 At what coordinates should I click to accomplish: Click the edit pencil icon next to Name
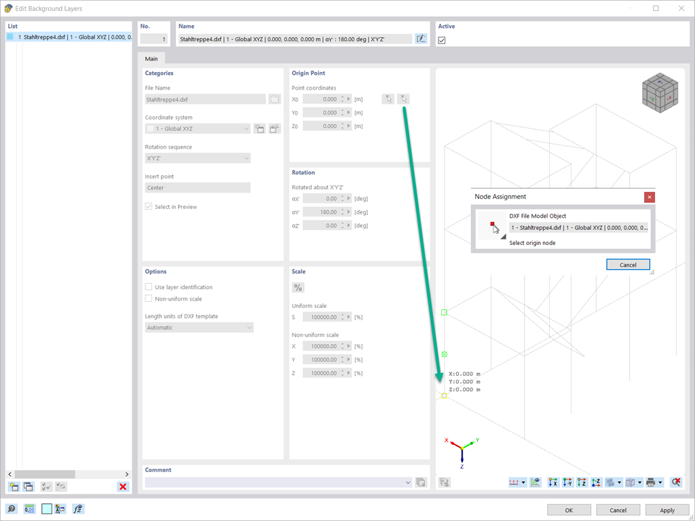point(421,39)
